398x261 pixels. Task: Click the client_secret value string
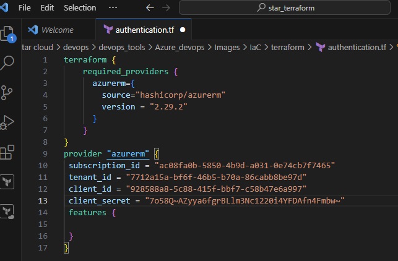pyautogui.click(x=245, y=200)
